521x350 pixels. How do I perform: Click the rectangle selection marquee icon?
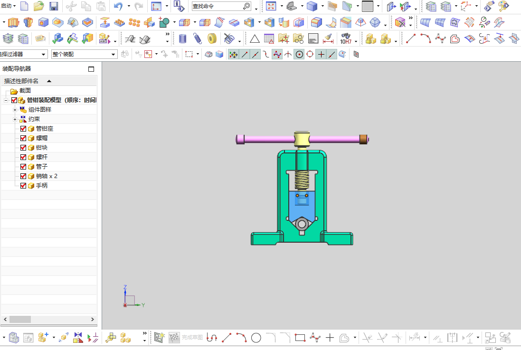(189, 54)
